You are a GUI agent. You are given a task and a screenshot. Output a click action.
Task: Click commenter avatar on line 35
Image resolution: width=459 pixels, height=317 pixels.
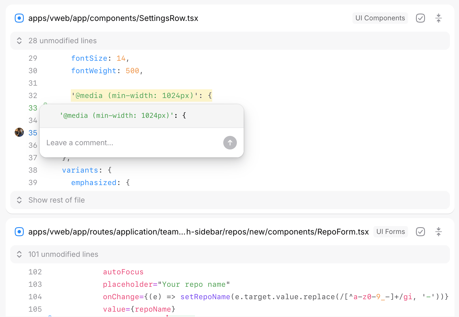(19, 132)
